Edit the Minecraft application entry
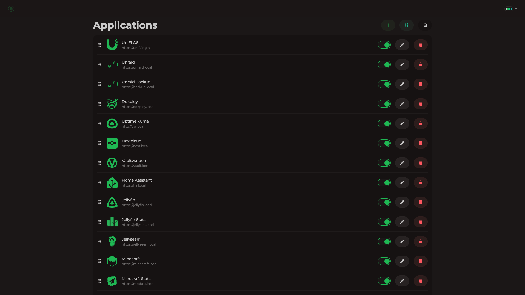 [x=402, y=261]
